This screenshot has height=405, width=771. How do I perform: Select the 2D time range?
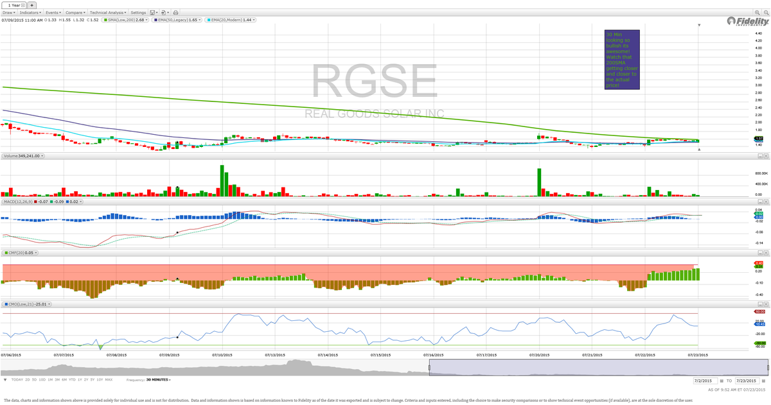pyautogui.click(x=28, y=380)
